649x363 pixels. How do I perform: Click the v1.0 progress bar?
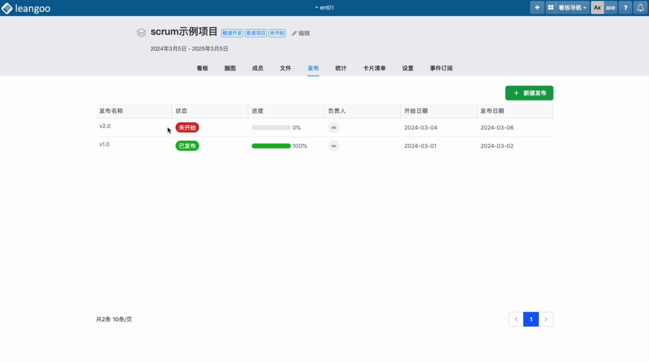point(271,146)
